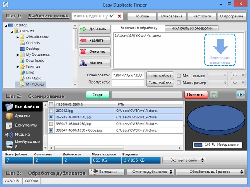Click the Сканировать file mask input field
The image size is (250, 187).
click(x=128, y=76)
